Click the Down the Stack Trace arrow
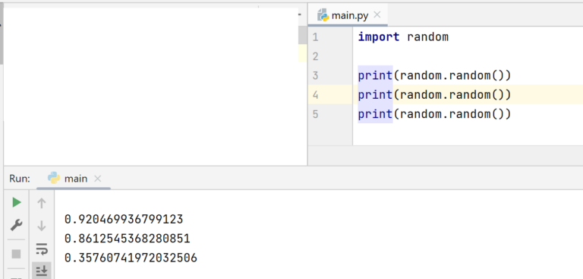Screen dimensions: 583x279 pos(42,225)
